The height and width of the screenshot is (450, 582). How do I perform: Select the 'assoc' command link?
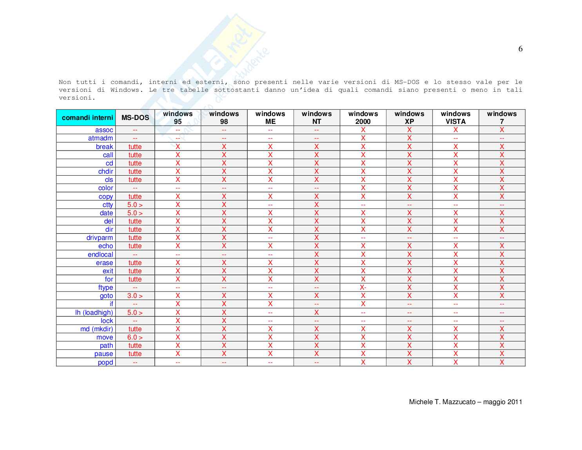point(104,130)
